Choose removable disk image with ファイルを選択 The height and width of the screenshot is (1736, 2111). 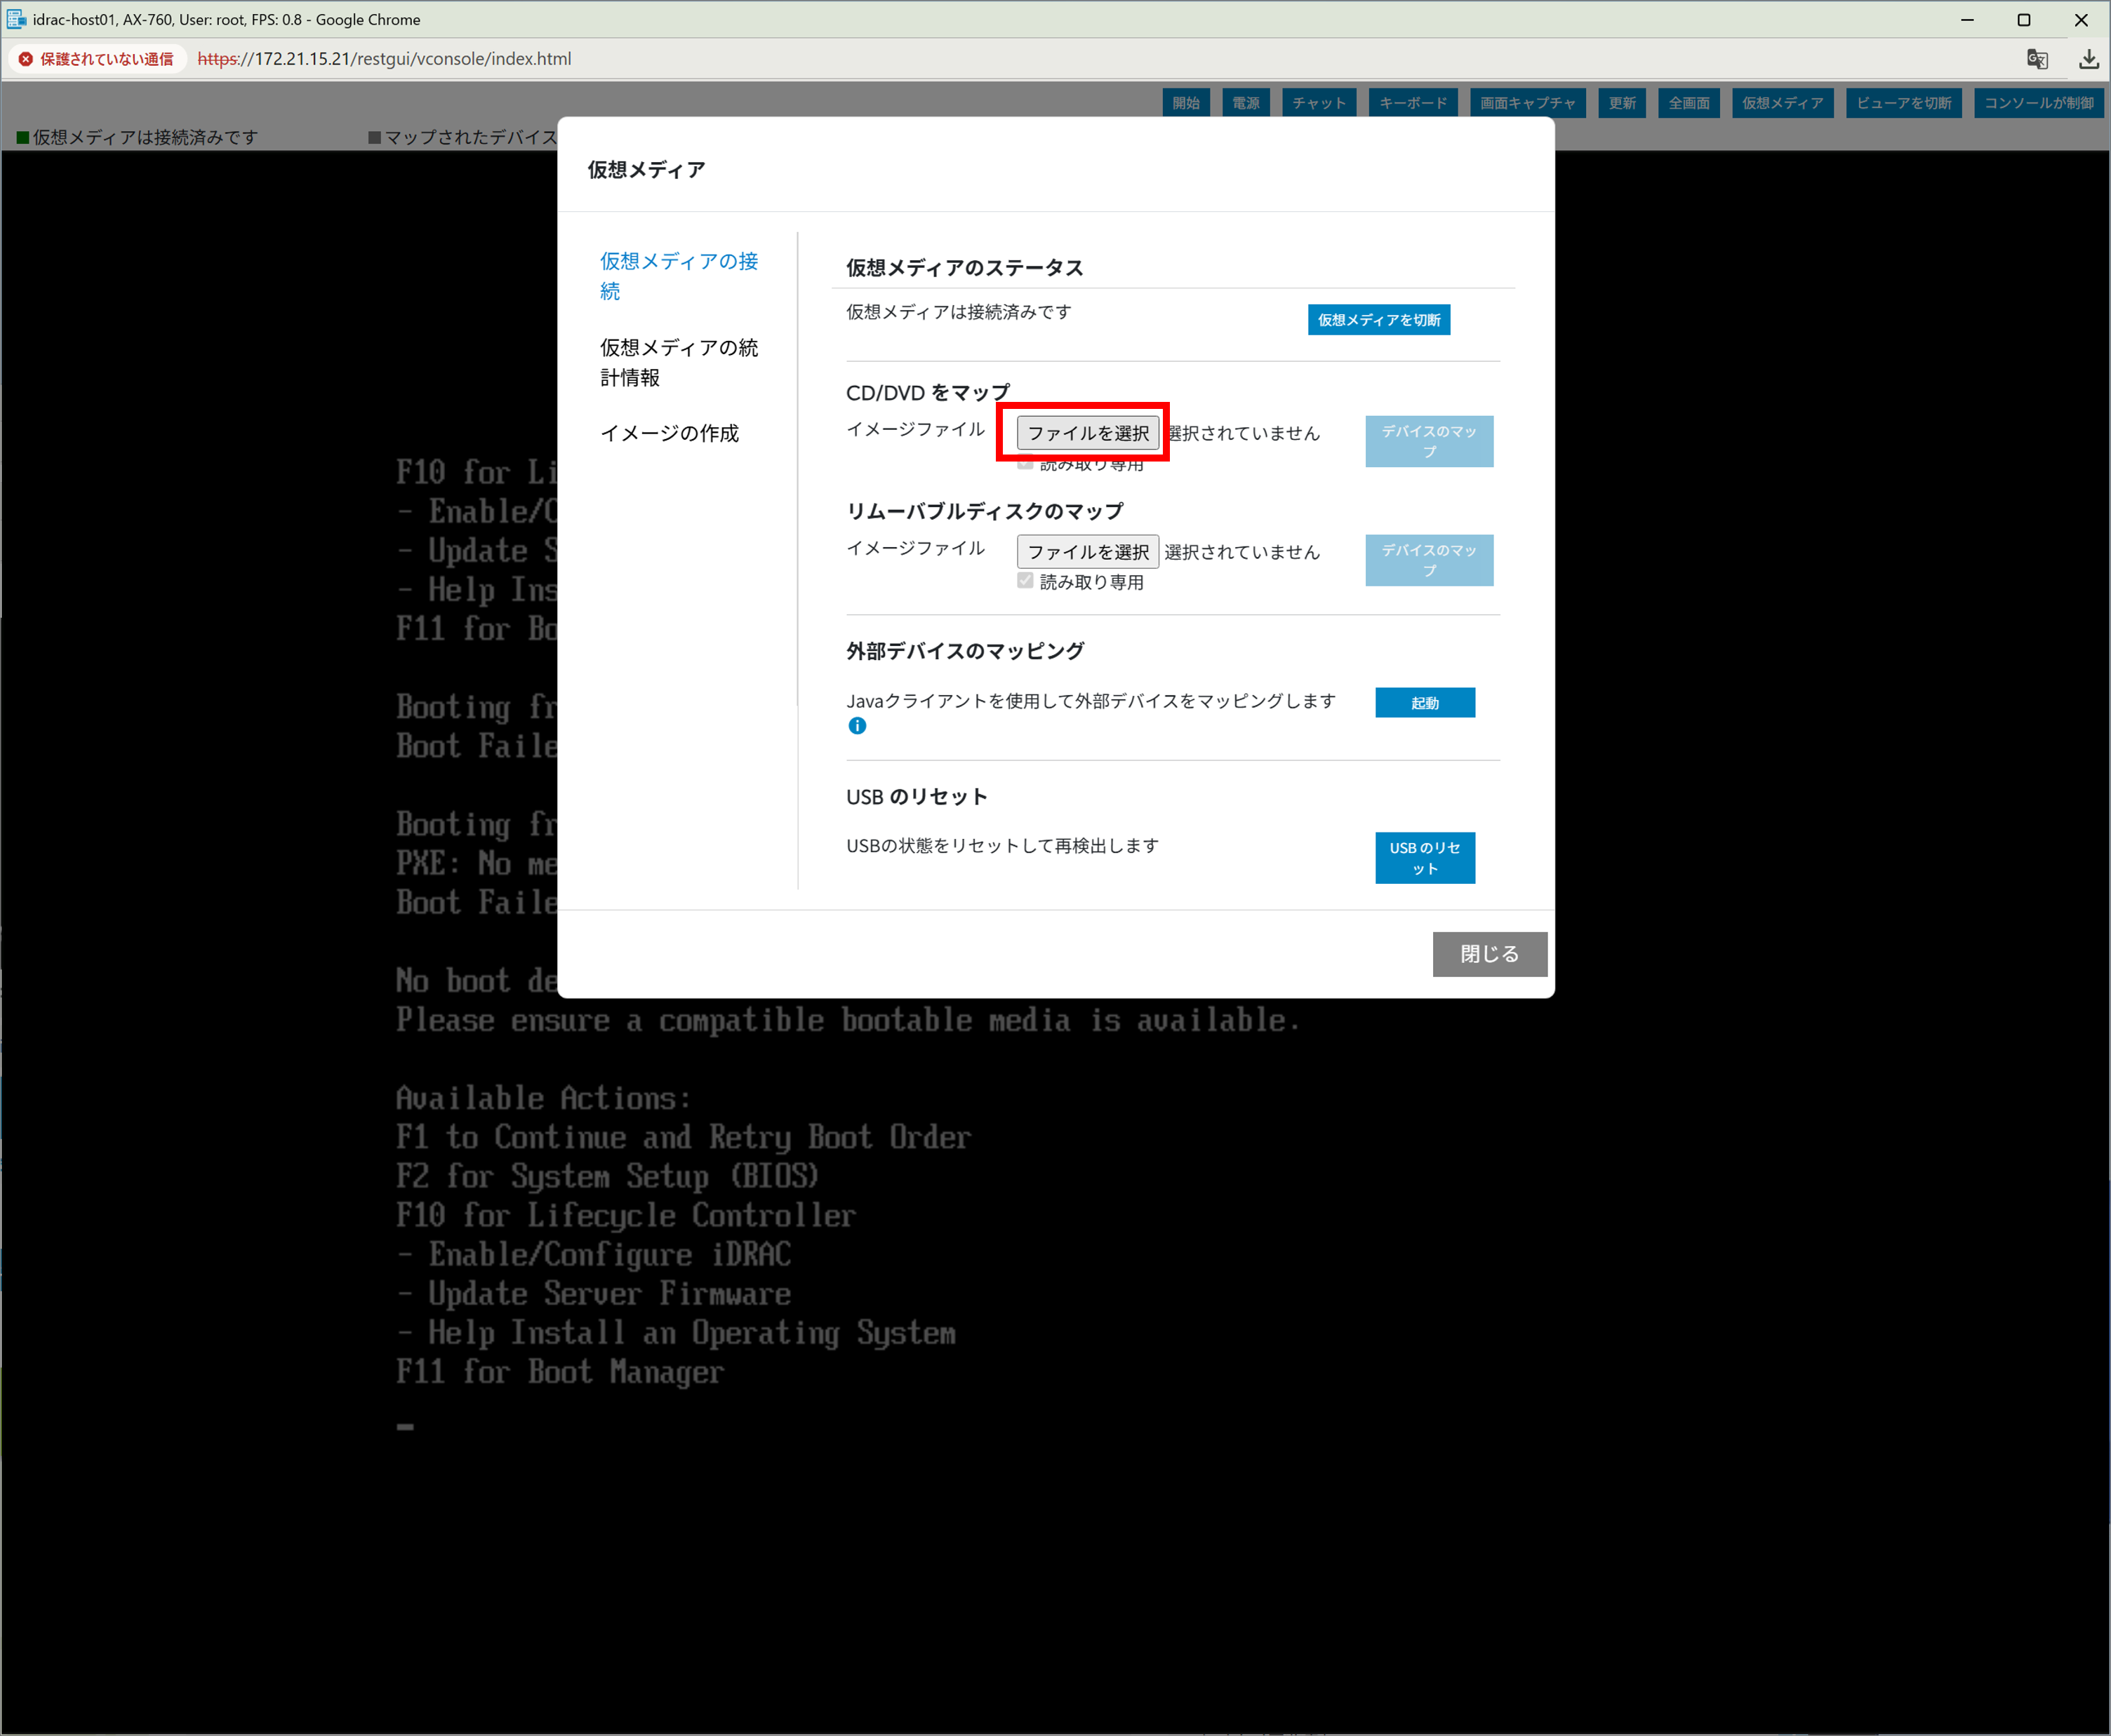(x=1088, y=552)
